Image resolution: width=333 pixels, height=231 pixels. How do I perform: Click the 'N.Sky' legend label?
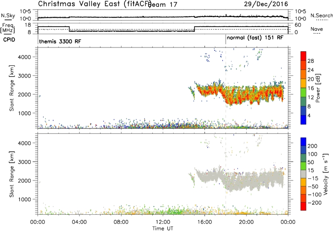[8, 15]
